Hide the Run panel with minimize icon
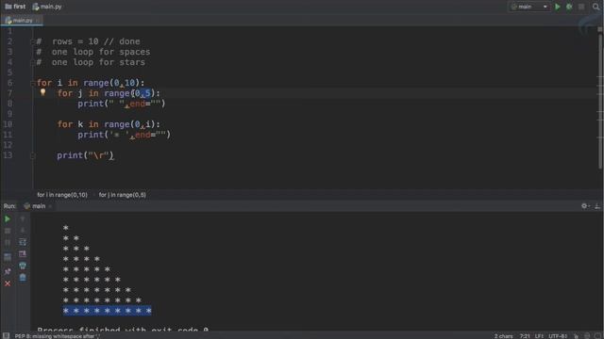This screenshot has height=339, width=604. coord(597,206)
